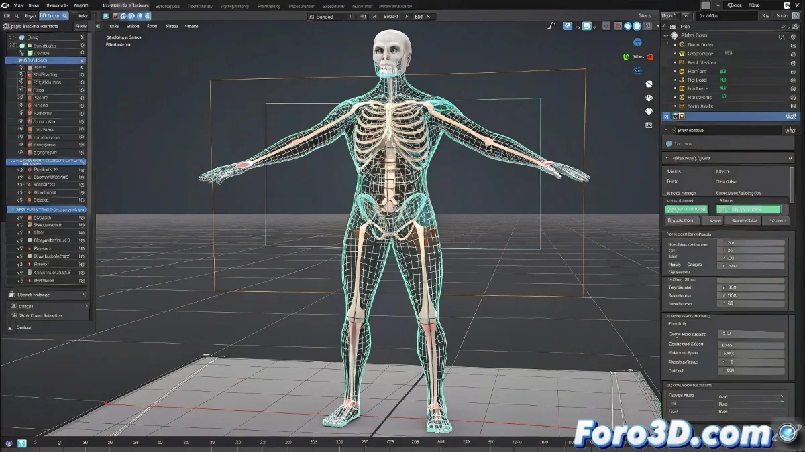Image resolution: width=805 pixels, height=452 pixels.
Task: Open the Bhshnaal dropdown chevron in the properties panel
Action: [790, 158]
